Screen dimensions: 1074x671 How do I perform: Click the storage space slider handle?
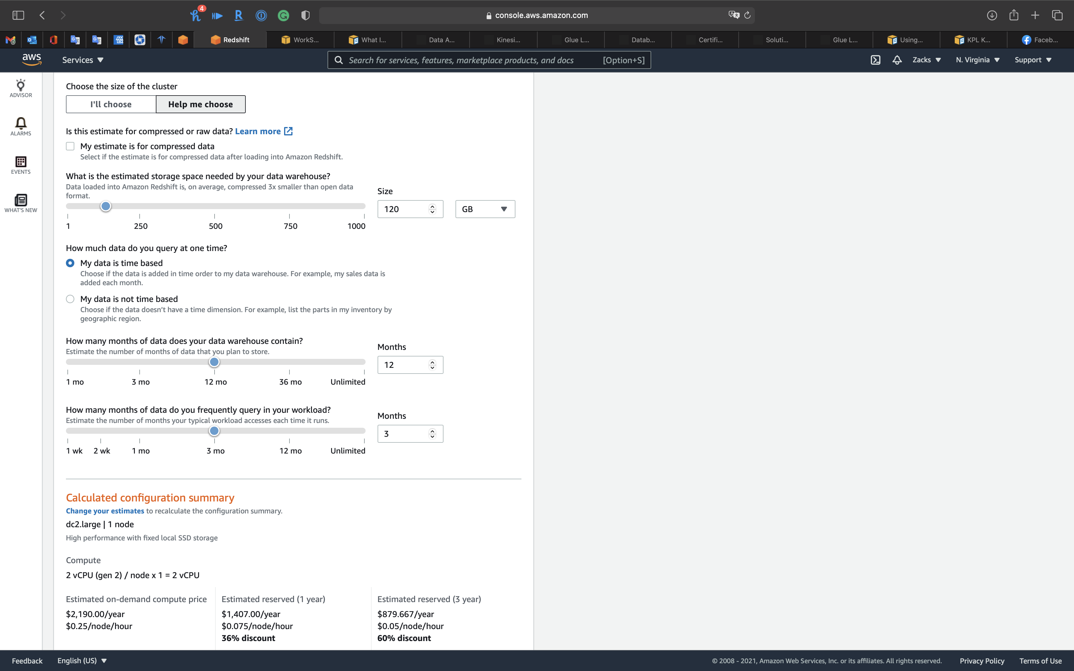click(105, 206)
